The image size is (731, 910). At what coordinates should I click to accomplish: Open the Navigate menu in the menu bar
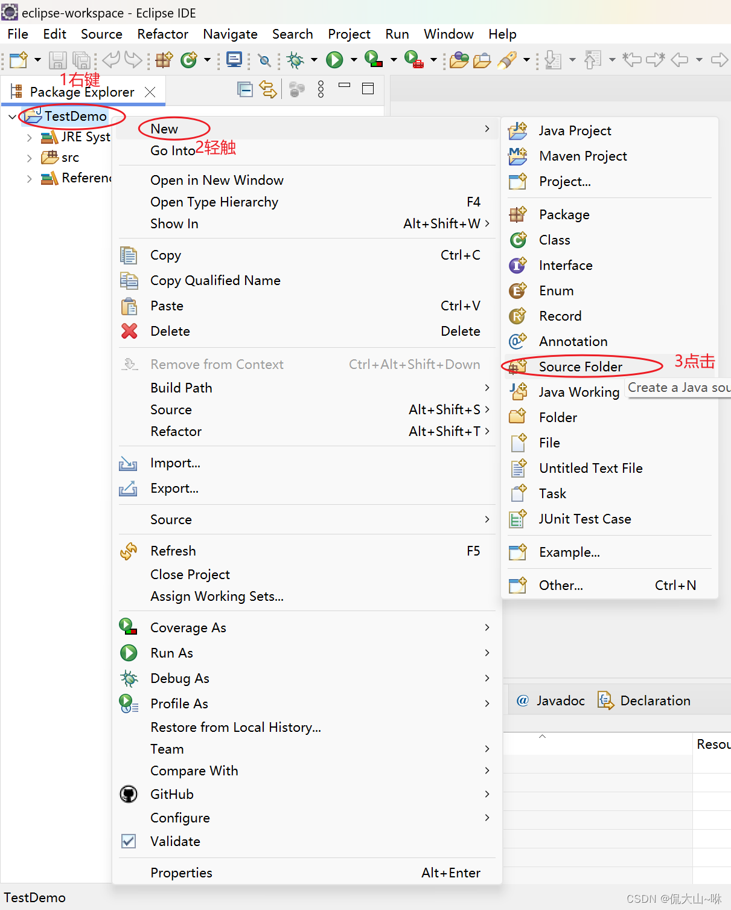(x=230, y=34)
